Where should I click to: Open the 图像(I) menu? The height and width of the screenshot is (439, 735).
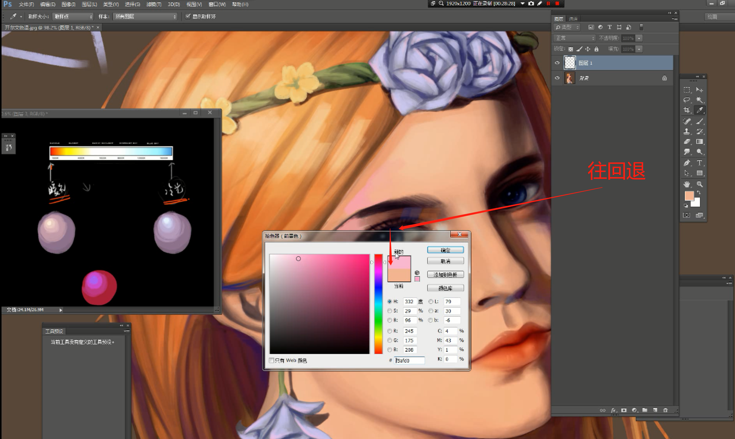tap(68, 4)
